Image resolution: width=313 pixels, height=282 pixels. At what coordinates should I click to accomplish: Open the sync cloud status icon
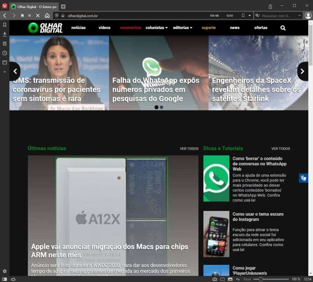tap(13, 279)
